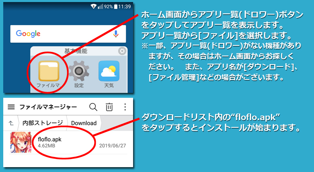Open the hamburger menu in ファイルマネージャー
The width and height of the screenshot is (314, 172).
click(11, 107)
